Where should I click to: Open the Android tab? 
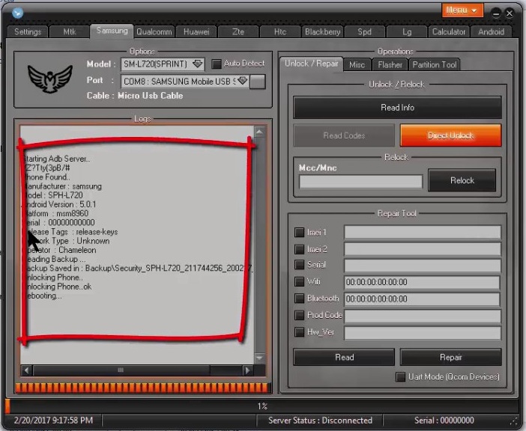click(x=491, y=32)
